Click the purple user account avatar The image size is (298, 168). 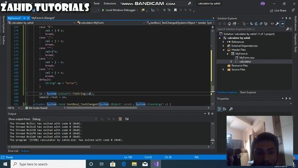tap(263, 4)
